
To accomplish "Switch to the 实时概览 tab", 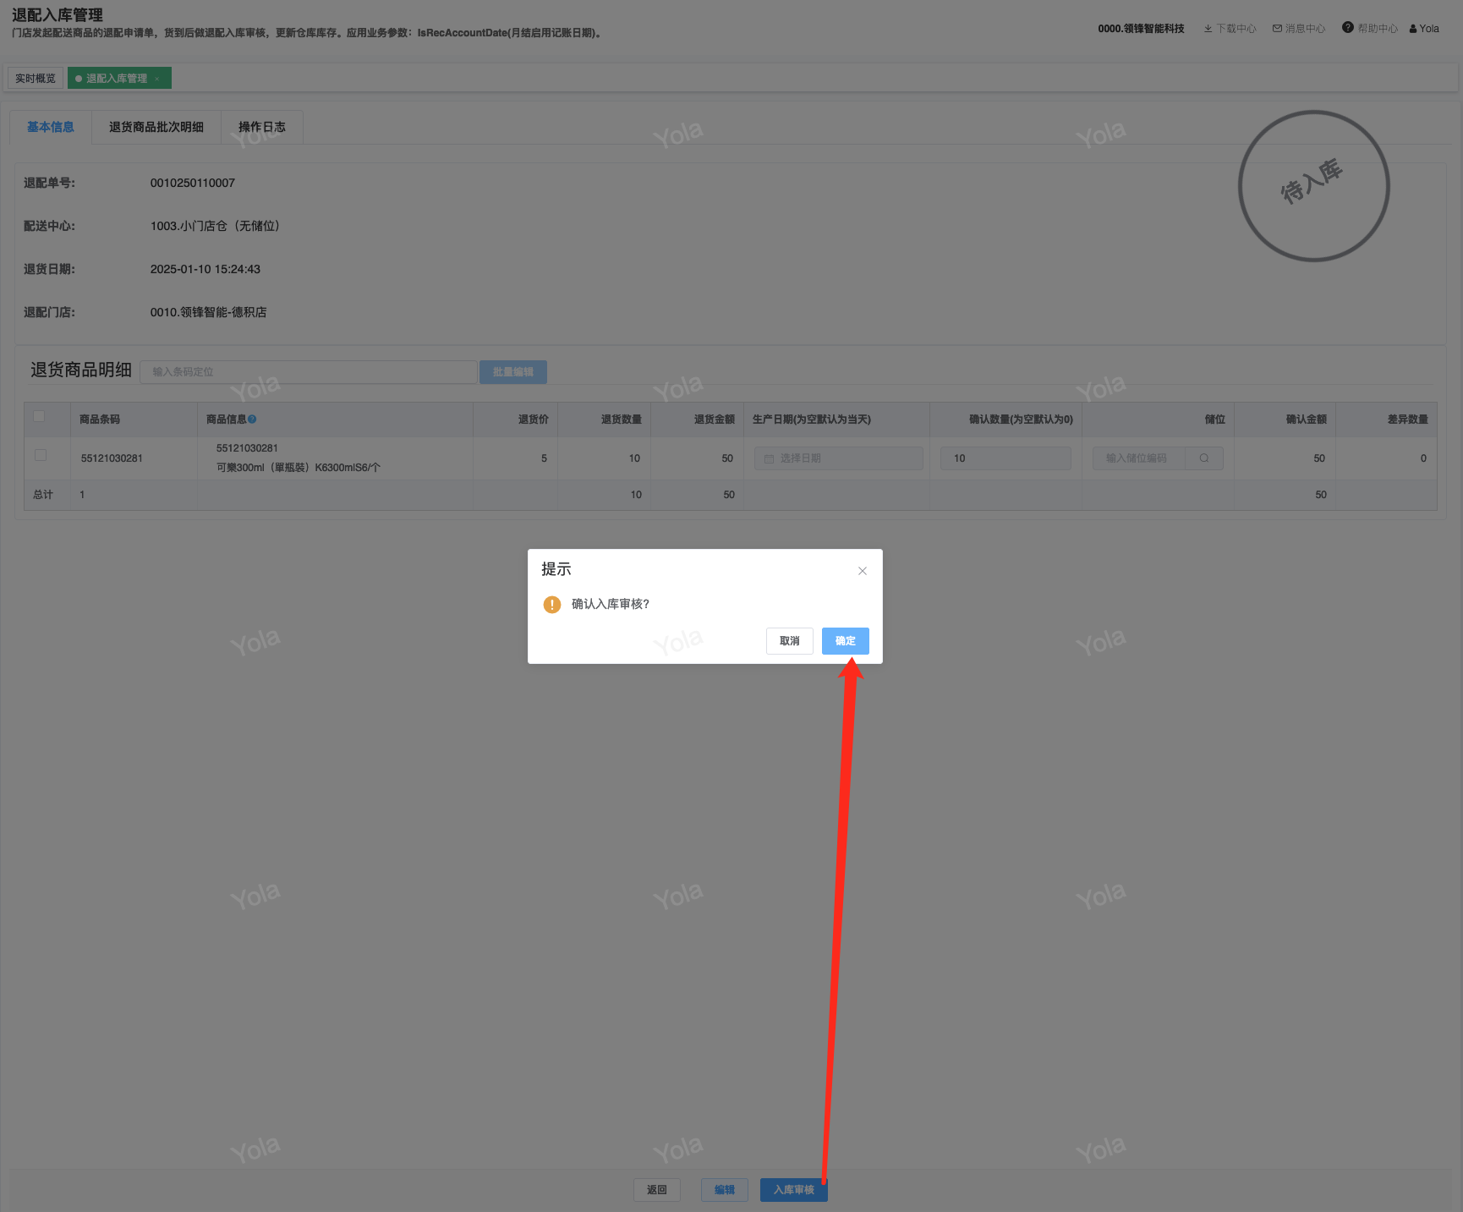I will point(36,79).
